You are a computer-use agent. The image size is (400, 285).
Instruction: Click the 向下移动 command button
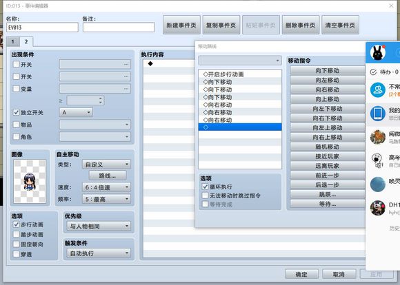(328, 70)
